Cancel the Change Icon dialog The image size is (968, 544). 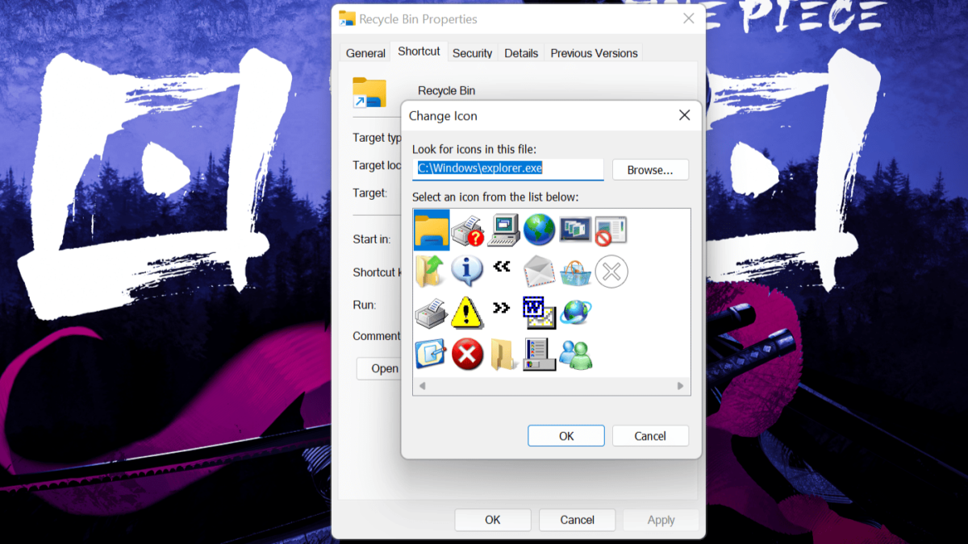[x=650, y=436]
